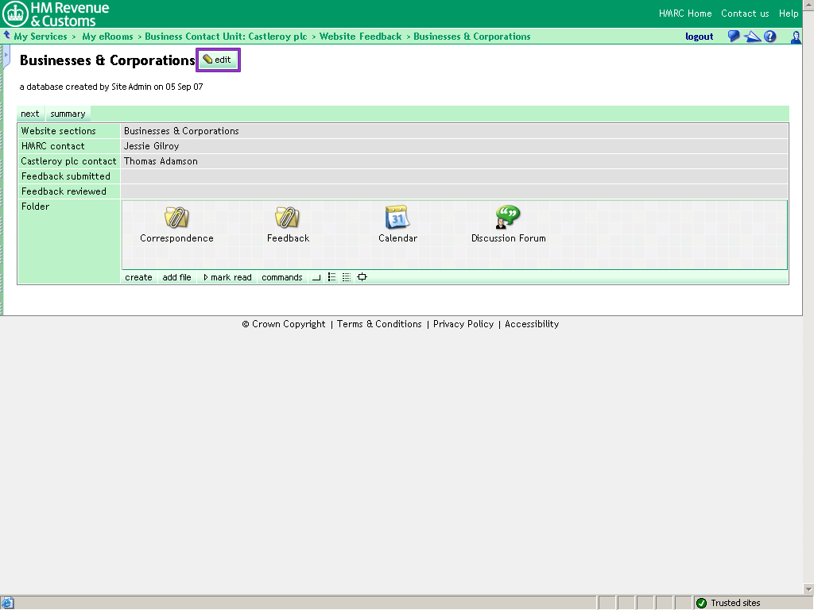
Task: Open the Calendar item
Action: [397, 222]
